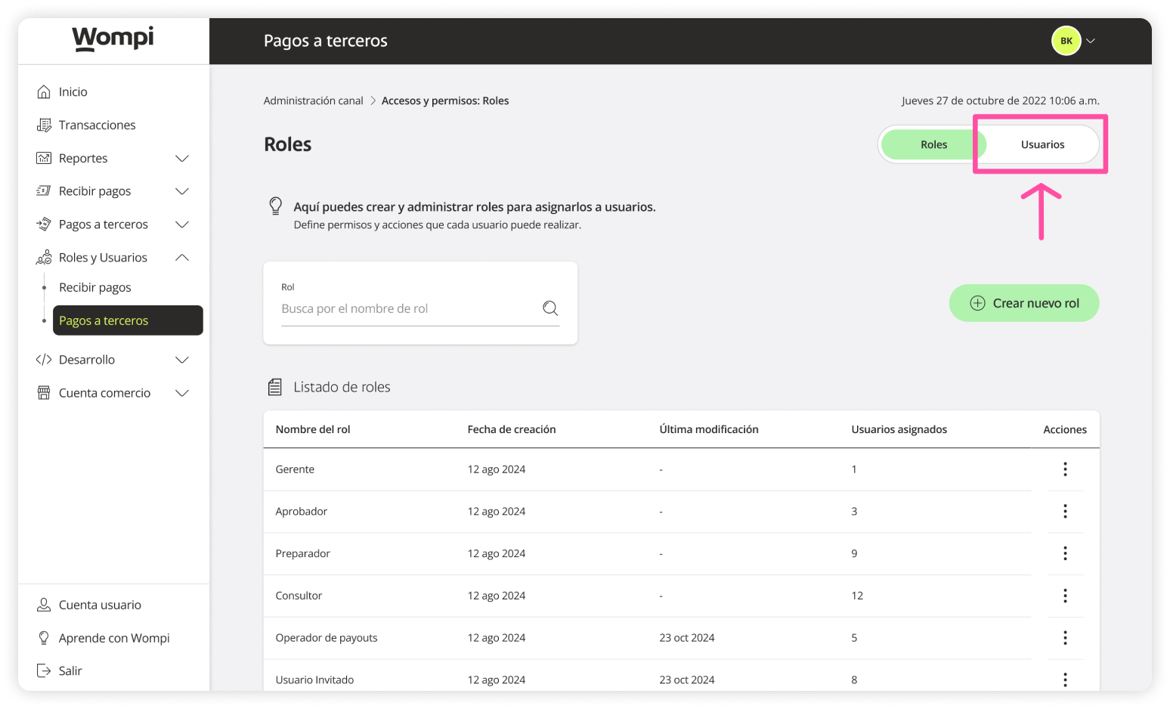Open the Administración canal breadcrumb link
Viewport: 1170px width, 709px height.
pos(313,100)
